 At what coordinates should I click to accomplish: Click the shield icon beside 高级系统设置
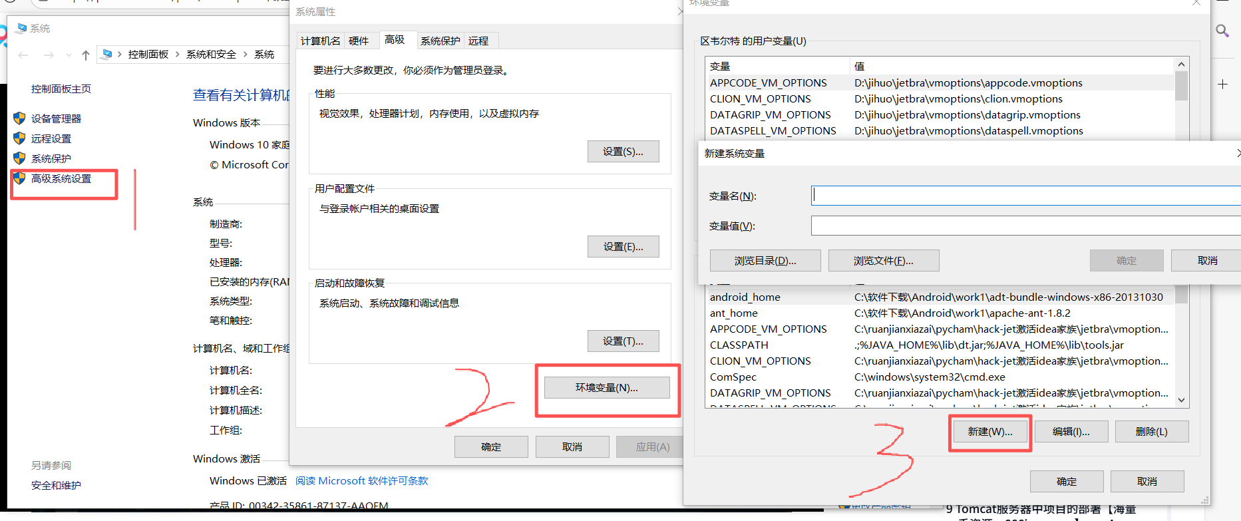click(19, 178)
